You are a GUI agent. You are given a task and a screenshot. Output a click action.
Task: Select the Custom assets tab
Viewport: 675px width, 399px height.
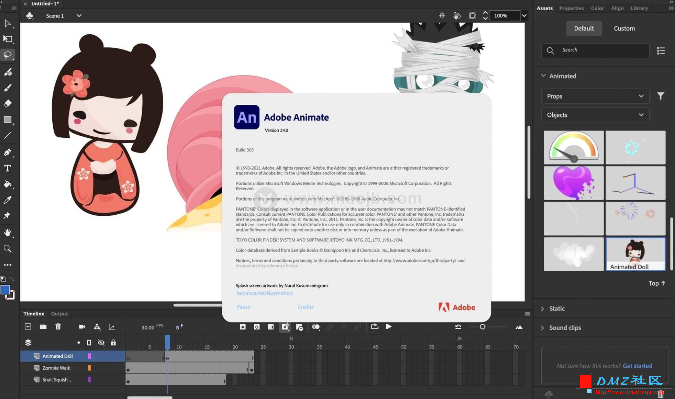[624, 28]
